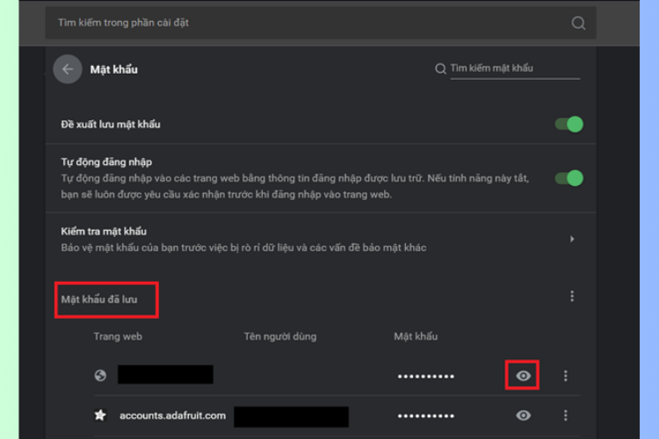
Task: Click masked password dots in first row
Action: (x=426, y=377)
